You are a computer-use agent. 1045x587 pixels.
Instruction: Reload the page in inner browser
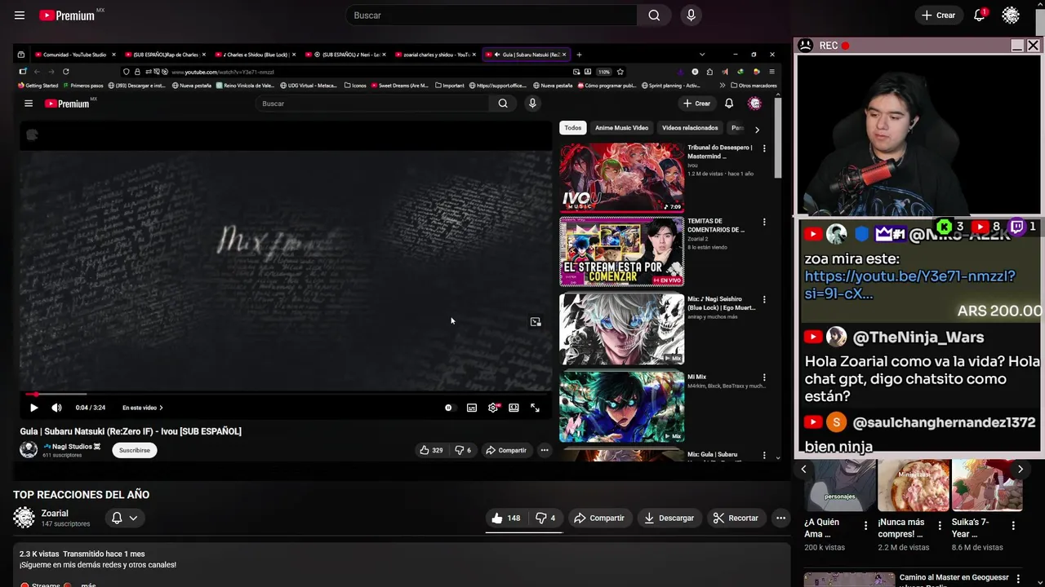66,72
